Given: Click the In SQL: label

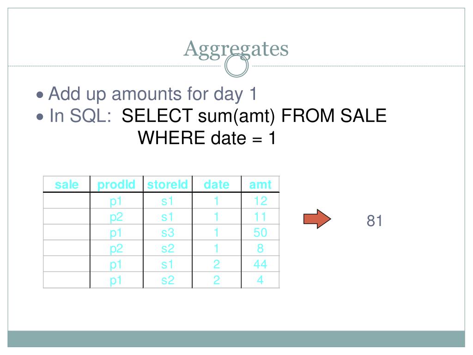Looking at the screenshot, I should click(x=80, y=116).
